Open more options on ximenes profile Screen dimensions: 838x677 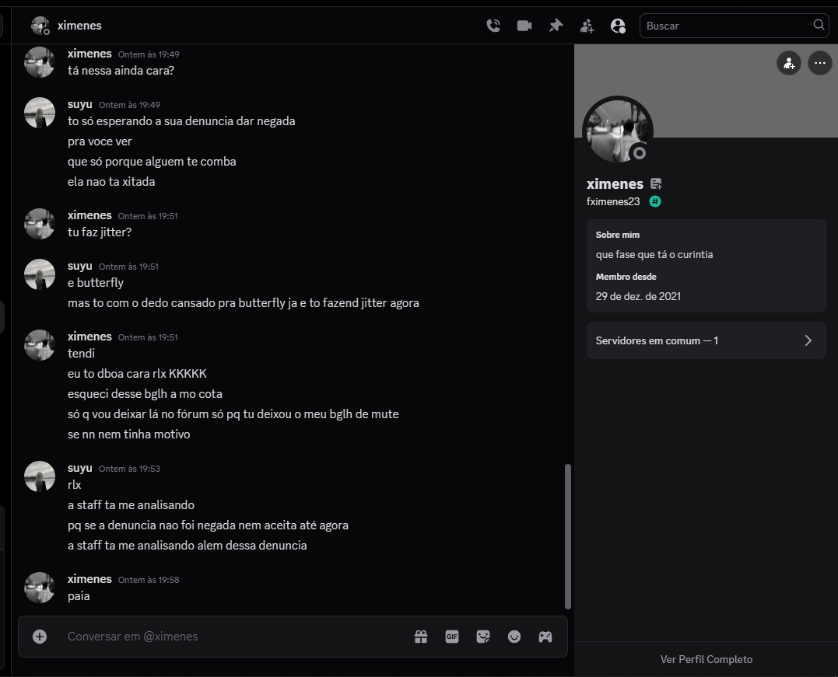point(820,64)
